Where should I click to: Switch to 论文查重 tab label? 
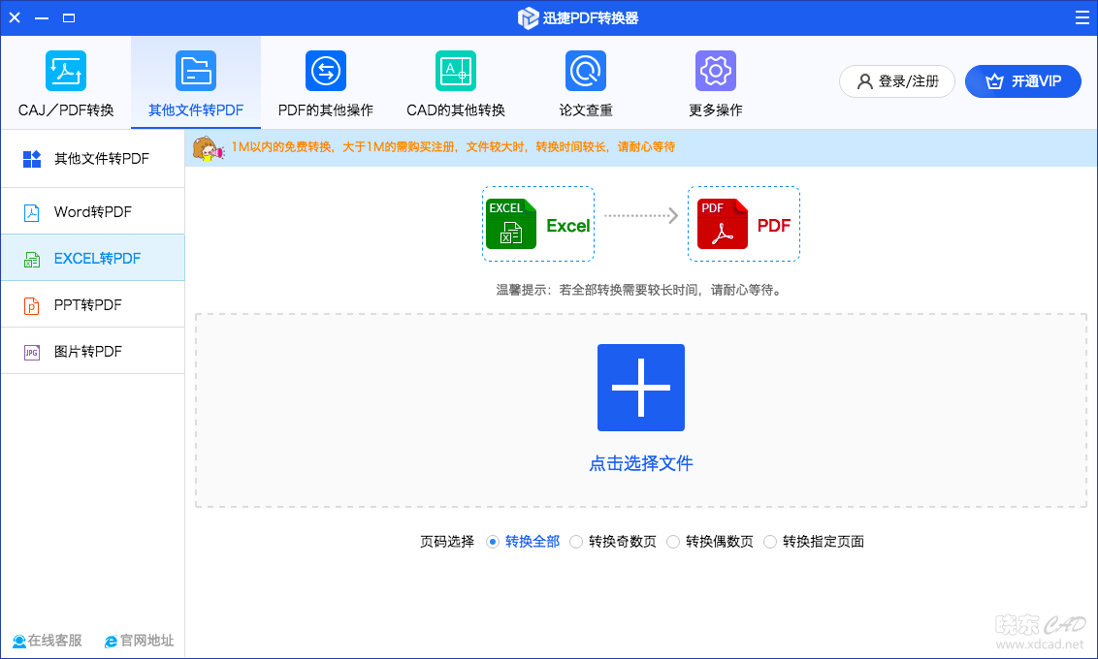click(586, 110)
